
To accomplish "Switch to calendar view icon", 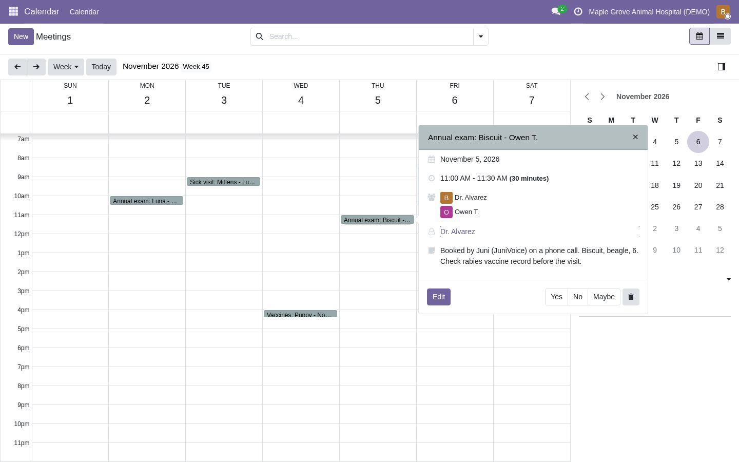I will pos(699,36).
